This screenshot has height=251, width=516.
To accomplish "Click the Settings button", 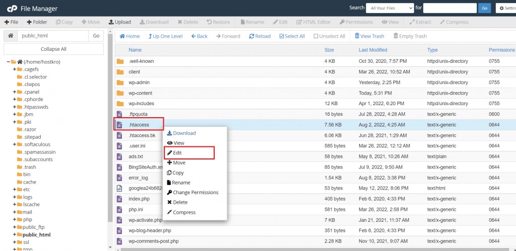I will pyautogui.click(x=506, y=8).
